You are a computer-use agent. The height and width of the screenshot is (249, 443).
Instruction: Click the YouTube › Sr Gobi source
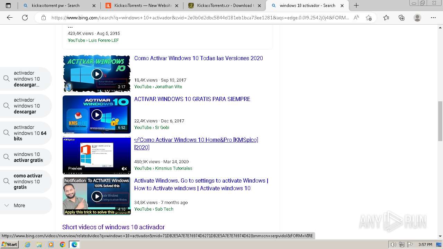point(152,128)
